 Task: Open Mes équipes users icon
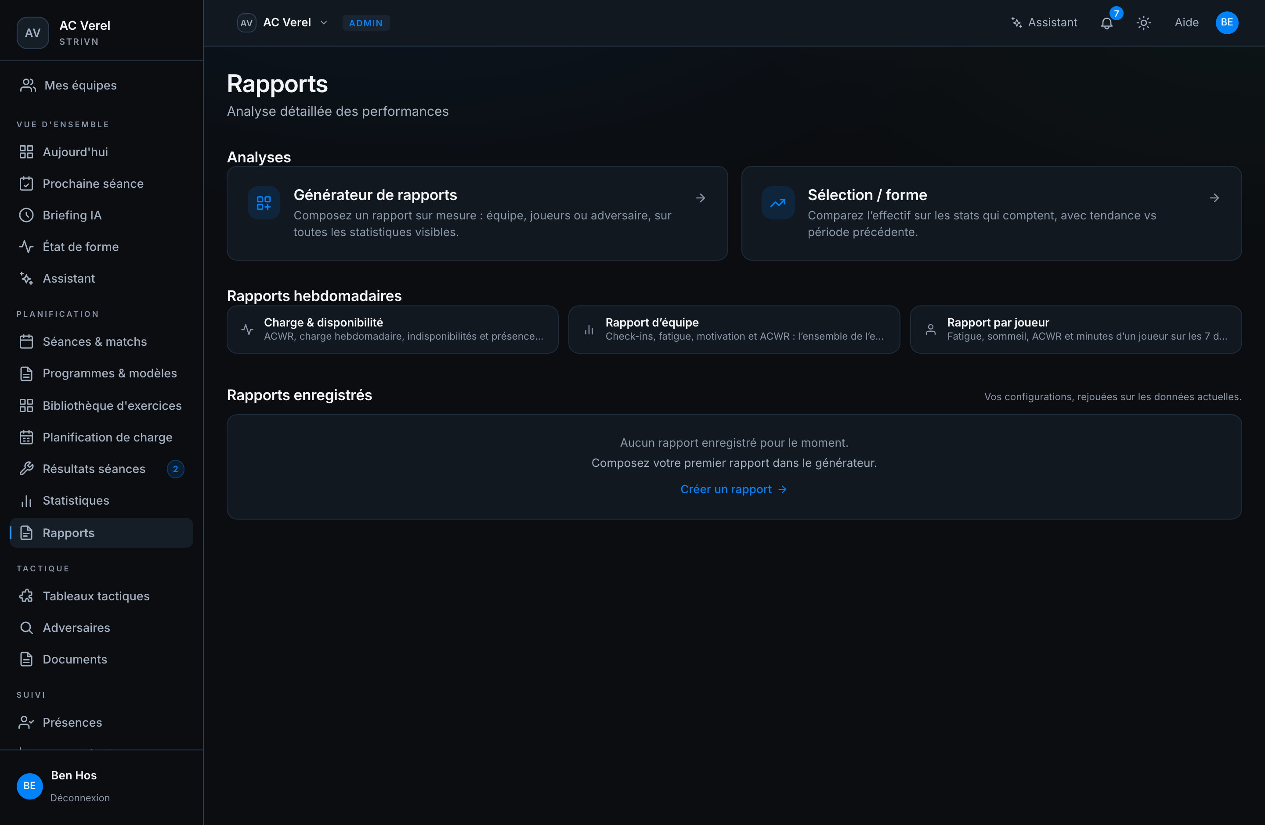(x=28, y=86)
